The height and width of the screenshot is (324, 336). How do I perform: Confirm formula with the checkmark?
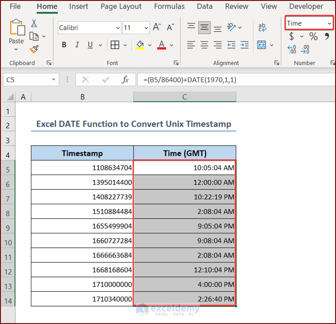(x=105, y=80)
